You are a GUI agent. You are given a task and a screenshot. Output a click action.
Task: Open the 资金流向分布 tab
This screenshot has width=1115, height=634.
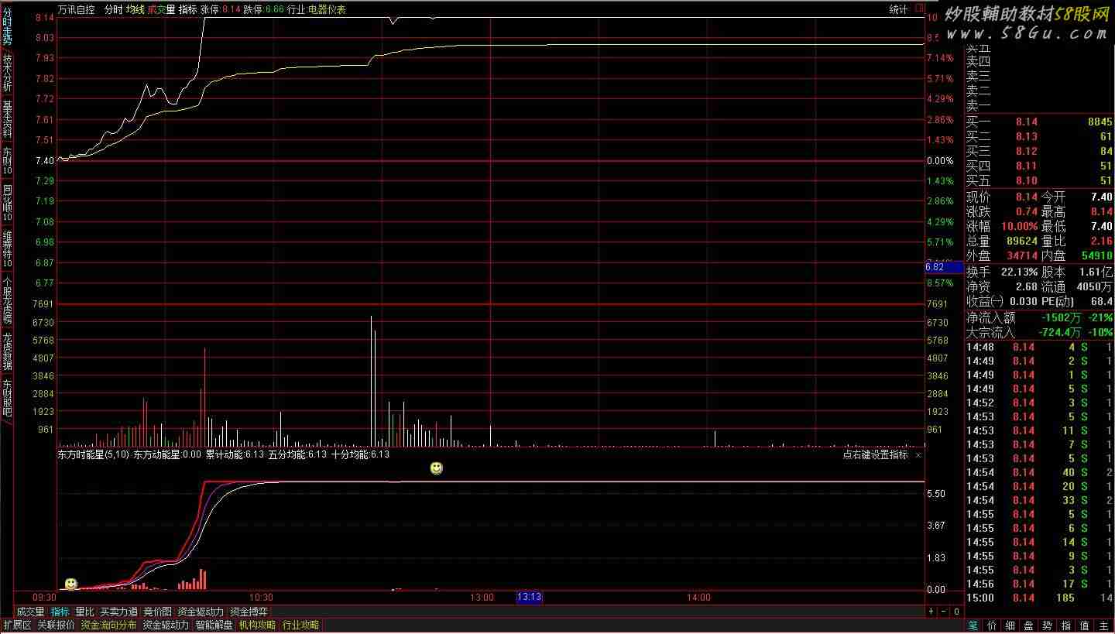pyautogui.click(x=108, y=625)
